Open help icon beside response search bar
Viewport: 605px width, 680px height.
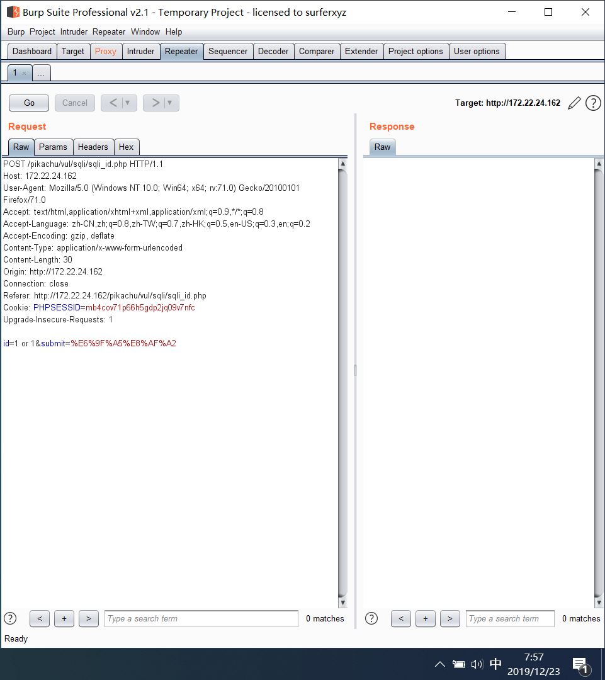371,618
